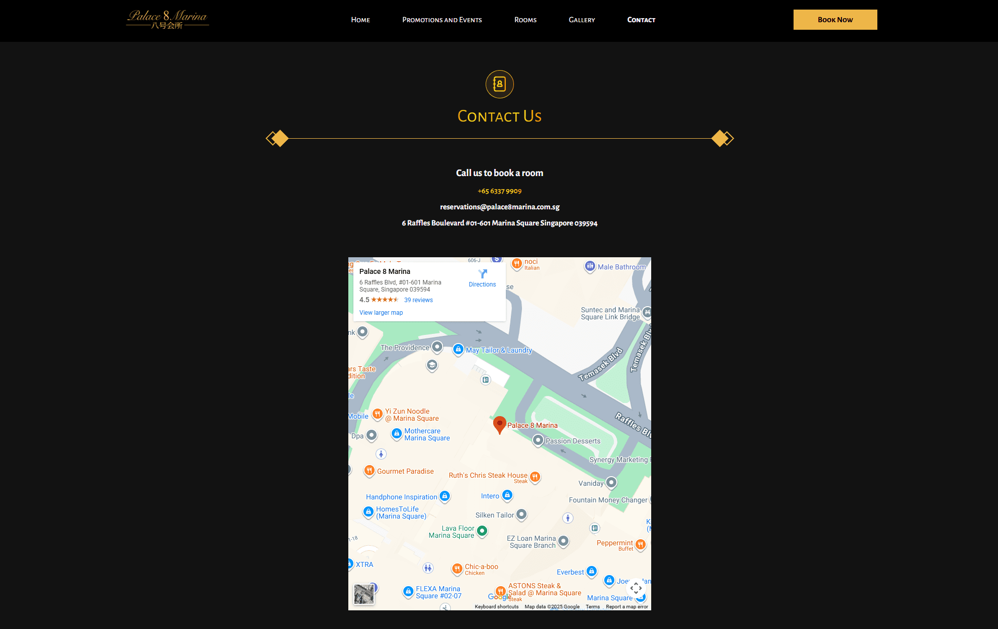Click the satellite imagery thumbnail
This screenshot has height=629, width=998.
363,594
